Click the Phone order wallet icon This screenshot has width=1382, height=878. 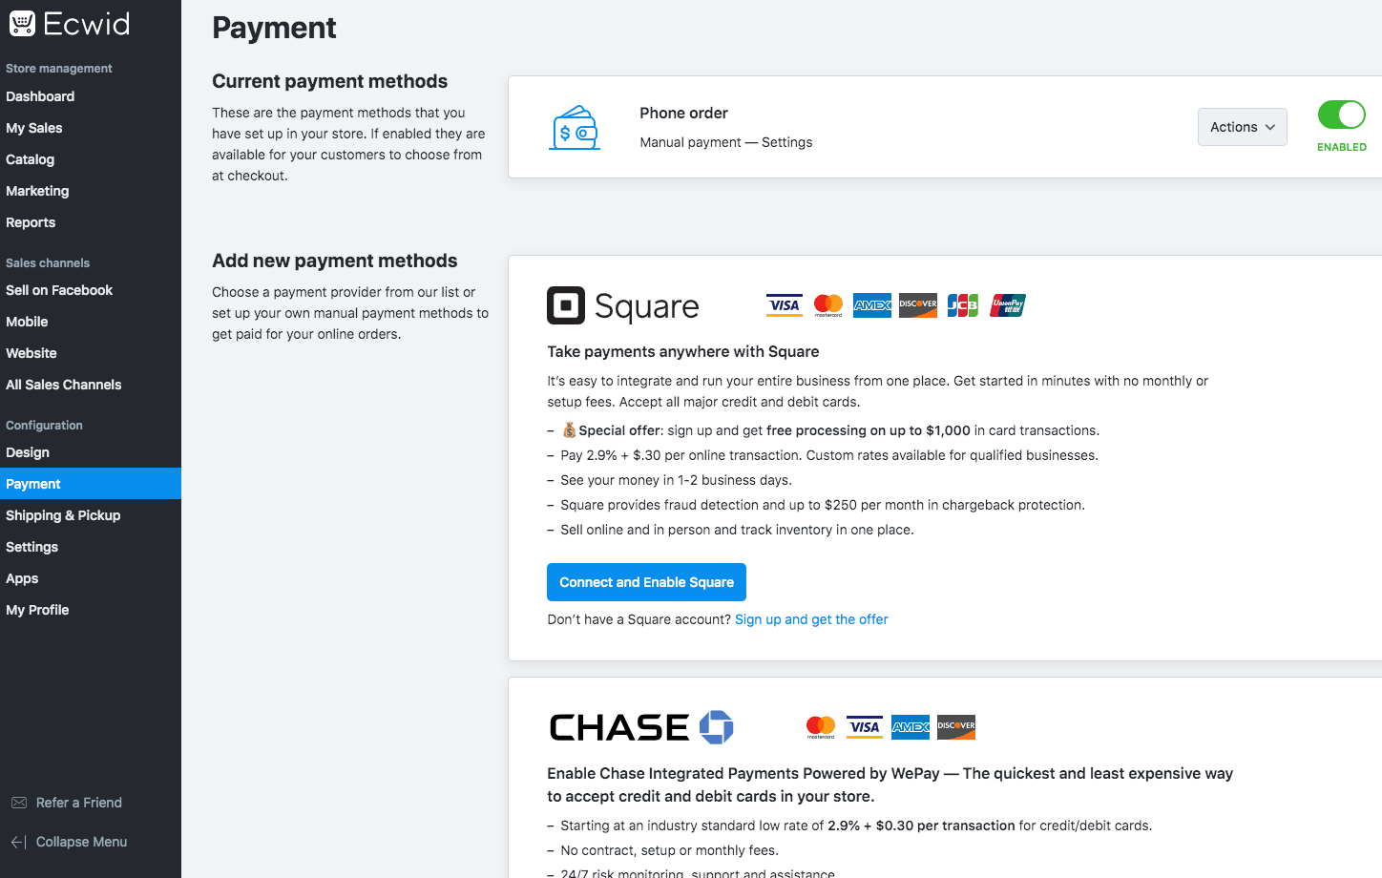pyautogui.click(x=576, y=128)
